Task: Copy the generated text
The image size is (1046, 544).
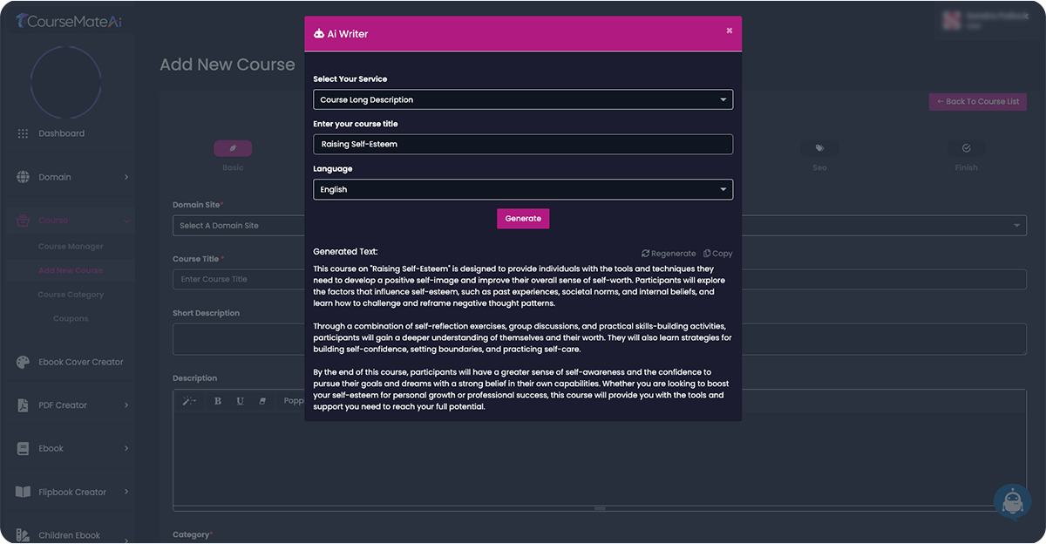Action: click(x=717, y=253)
